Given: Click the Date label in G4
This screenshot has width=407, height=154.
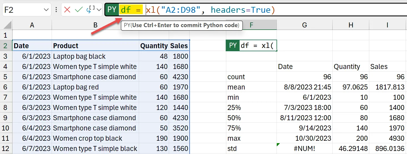Looking at the screenshot, I should point(305,66).
